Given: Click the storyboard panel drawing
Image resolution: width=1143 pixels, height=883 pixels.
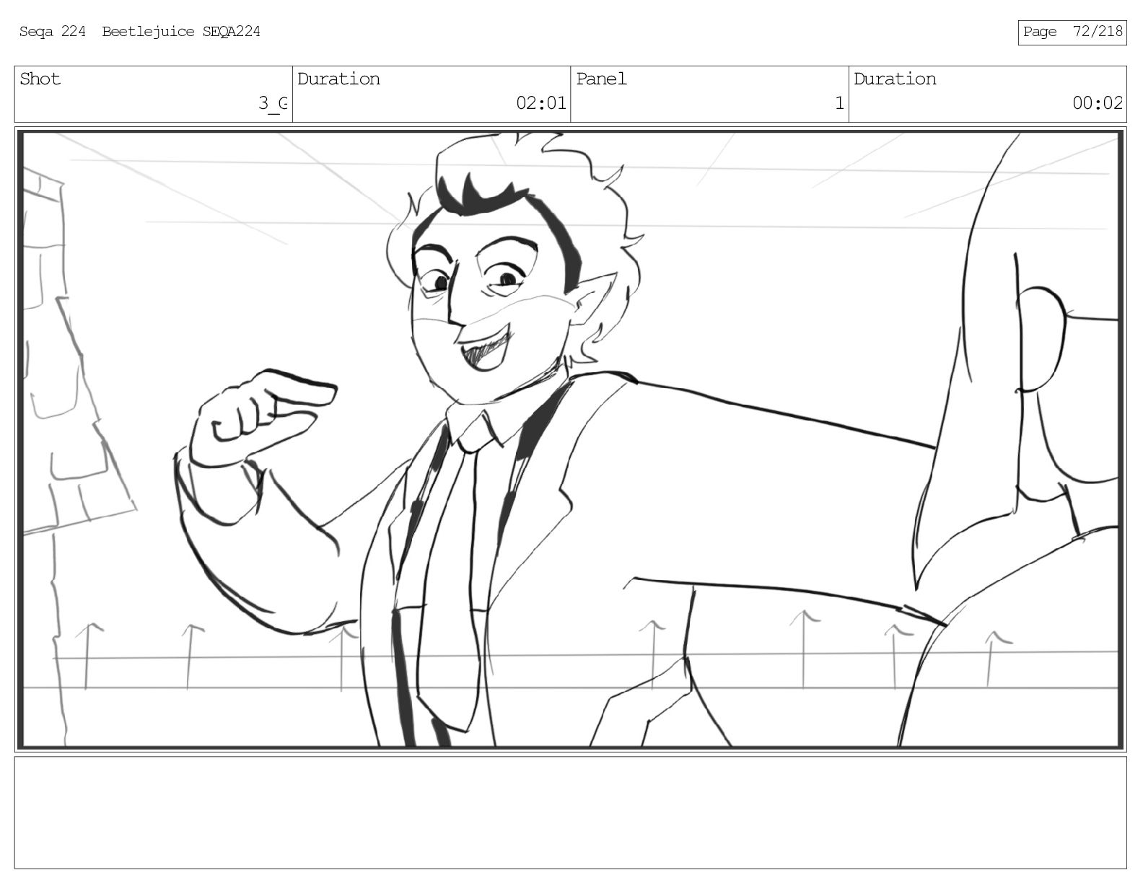Looking at the screenshot, I should [x=571, y=440].
